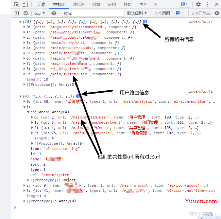The height and width of the screenshot is (219, 221).
Task: Click the id: 1 property line
Action: tap(36, 154)
